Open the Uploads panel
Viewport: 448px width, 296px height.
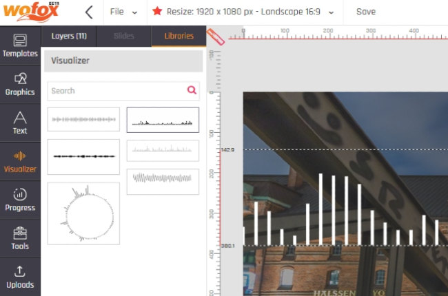coord(20,277)
